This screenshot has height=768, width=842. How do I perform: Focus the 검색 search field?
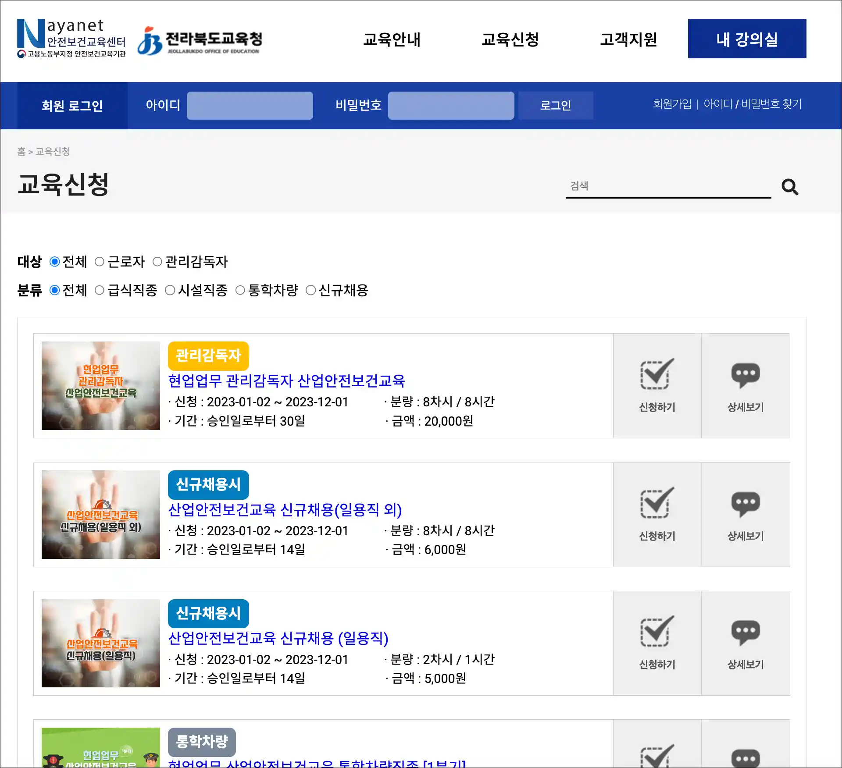pyautogui.click(x=668, y=186)
